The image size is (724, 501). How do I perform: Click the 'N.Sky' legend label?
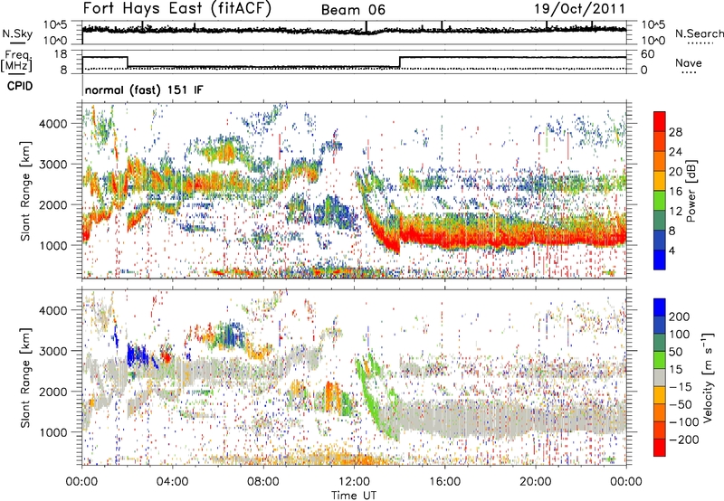pyautogui.click(x=17, y=33)
